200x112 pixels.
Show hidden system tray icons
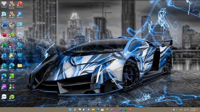tap(171, 110)
